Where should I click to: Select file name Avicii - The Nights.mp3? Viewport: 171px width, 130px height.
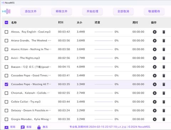pos(25,58)
